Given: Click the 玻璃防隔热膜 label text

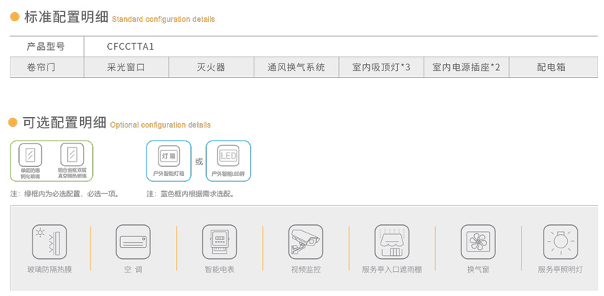Looking at the screenshot, I should point(49,270).
